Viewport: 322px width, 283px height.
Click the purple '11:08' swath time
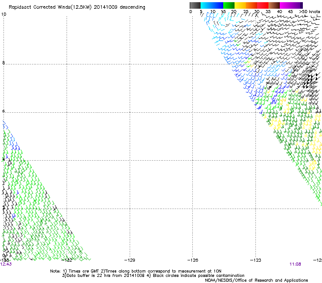295,264
